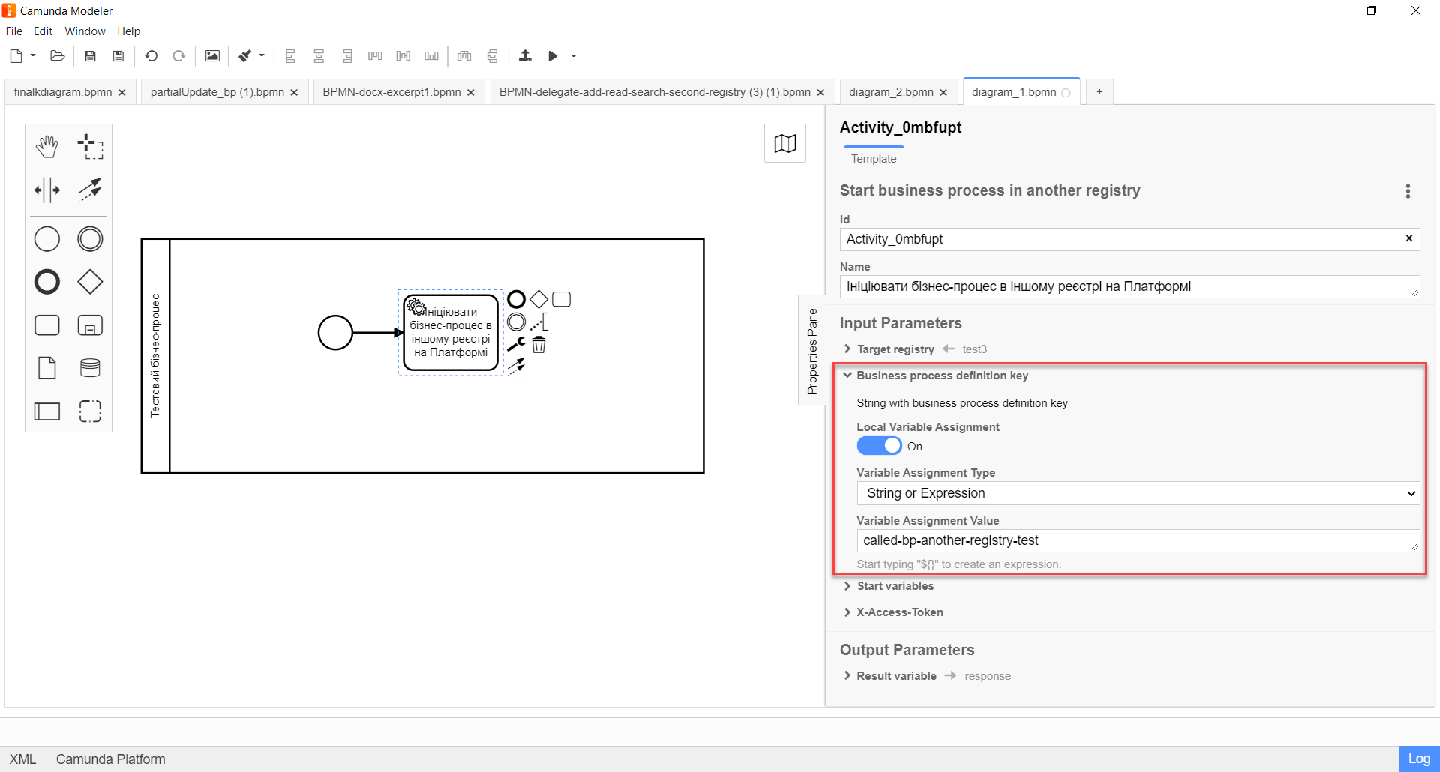1440x772 pixels.
Task: Open Variable Assignment Type dropdown
Action: (x=1138, y=493)
